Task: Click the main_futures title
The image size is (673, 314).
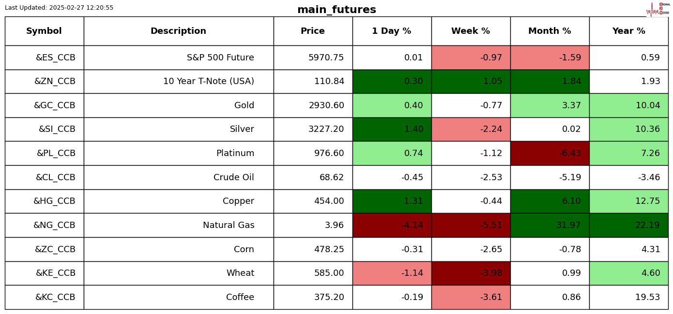Action: [x=336, y=10]
